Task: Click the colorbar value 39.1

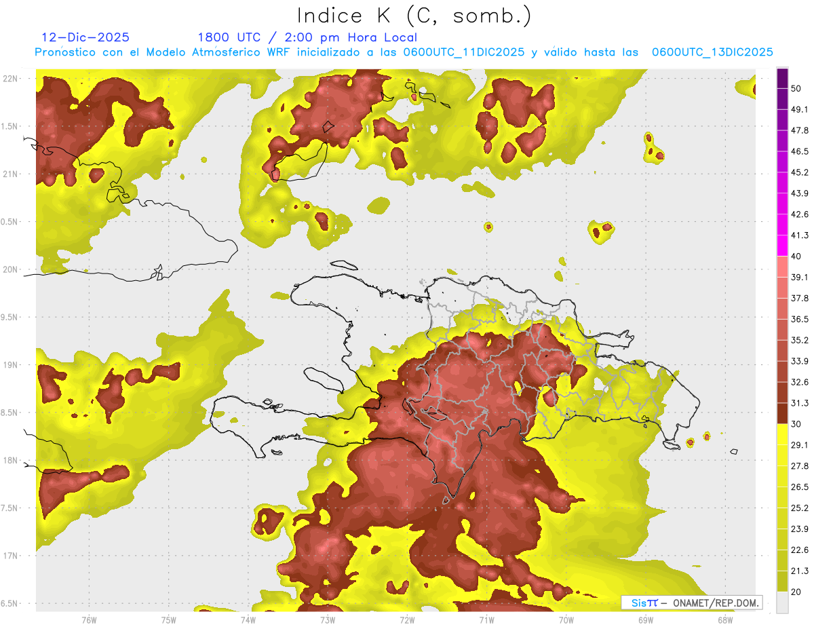Action: [x=800, y=277]
